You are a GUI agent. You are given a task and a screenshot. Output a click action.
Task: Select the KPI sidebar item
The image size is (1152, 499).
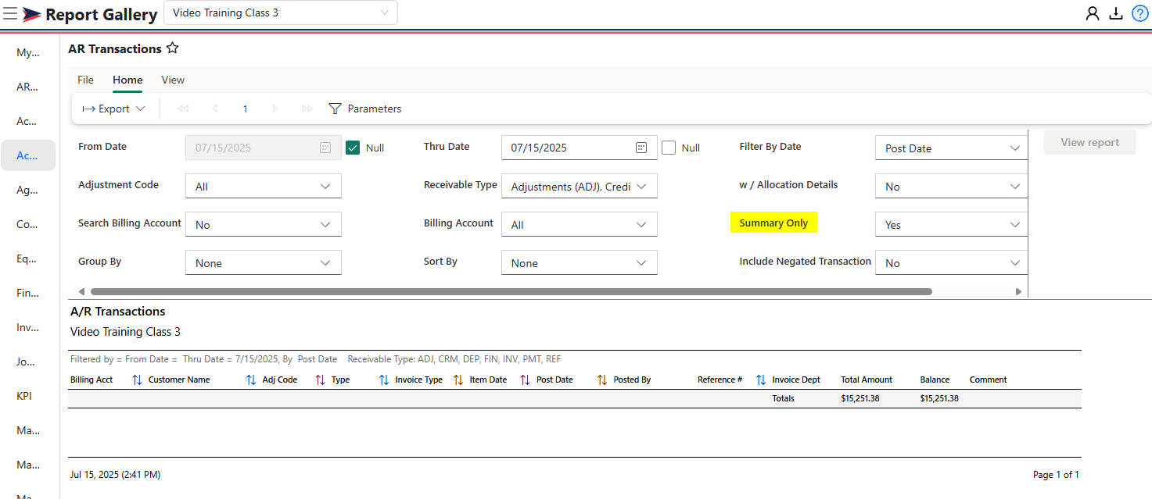28,396
